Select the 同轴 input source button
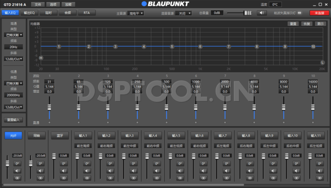 coord(37,136)
